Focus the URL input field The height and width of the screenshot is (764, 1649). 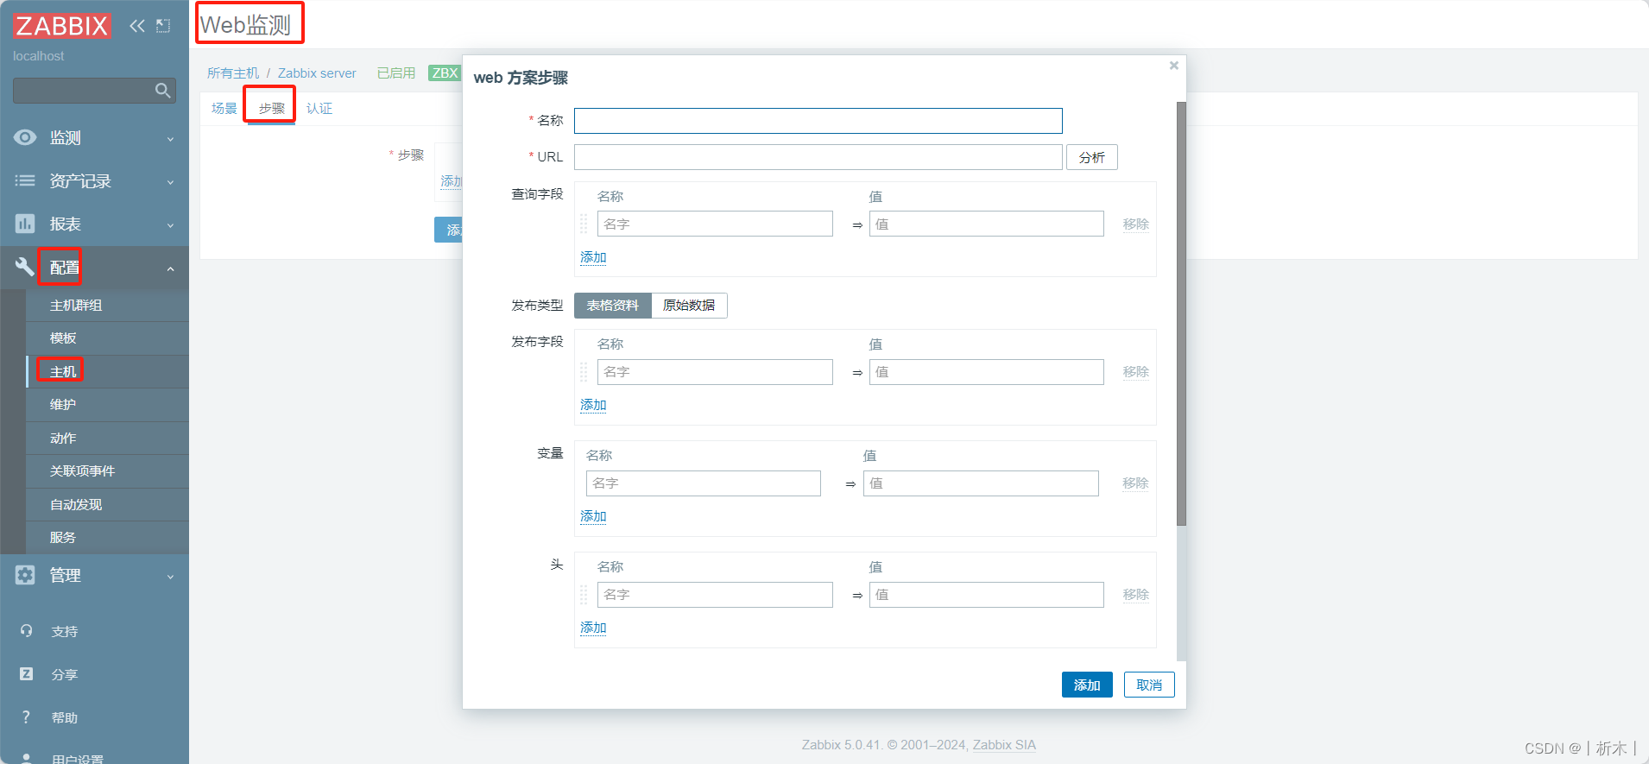click(x=818, y=157)
